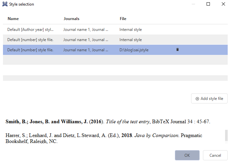Click the JabRef icon in title bar
231x163 pixels.
pyautogui.click(x=5, y=4)
